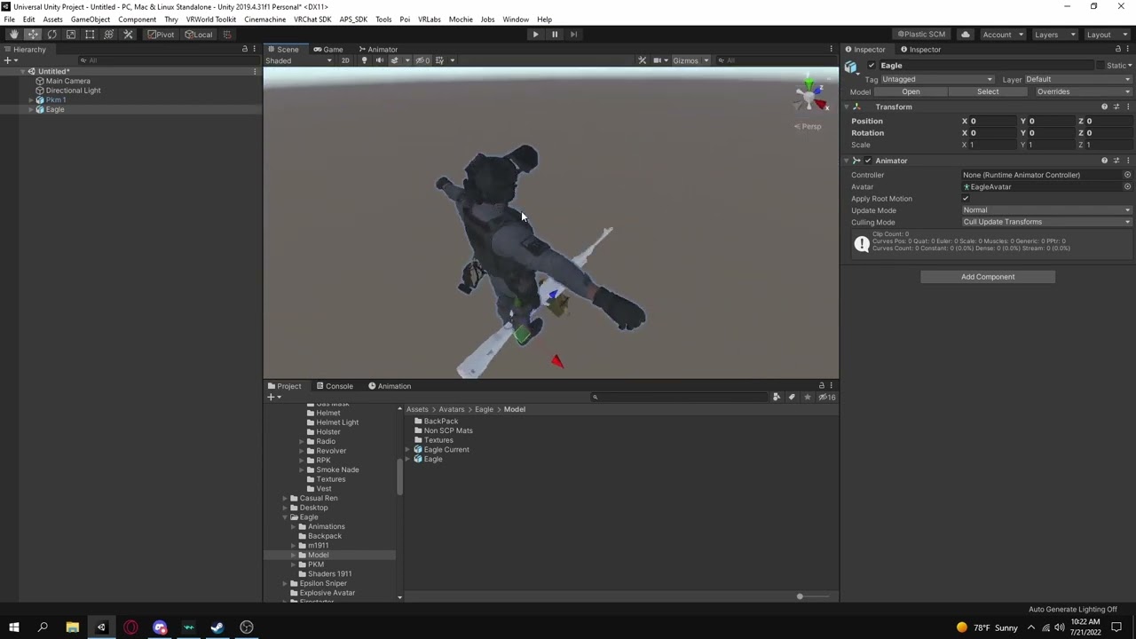Lock the Hierarchy panel
This screenshot has width=1136, height=639.
(x=245, y=50)
